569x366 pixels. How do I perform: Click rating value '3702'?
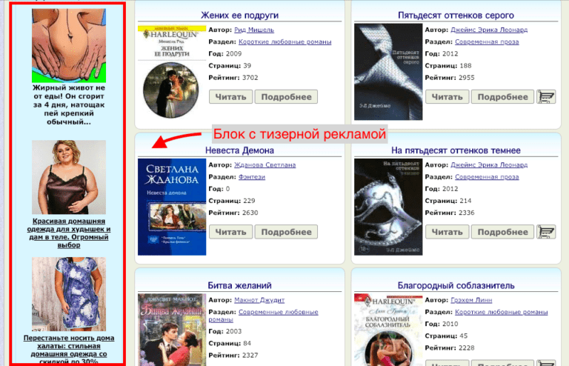point(250,78)
